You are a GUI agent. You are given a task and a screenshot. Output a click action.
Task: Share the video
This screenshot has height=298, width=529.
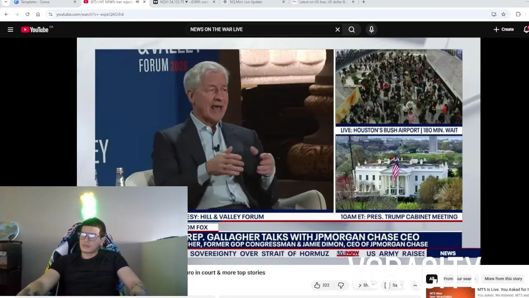click(366, 285)
